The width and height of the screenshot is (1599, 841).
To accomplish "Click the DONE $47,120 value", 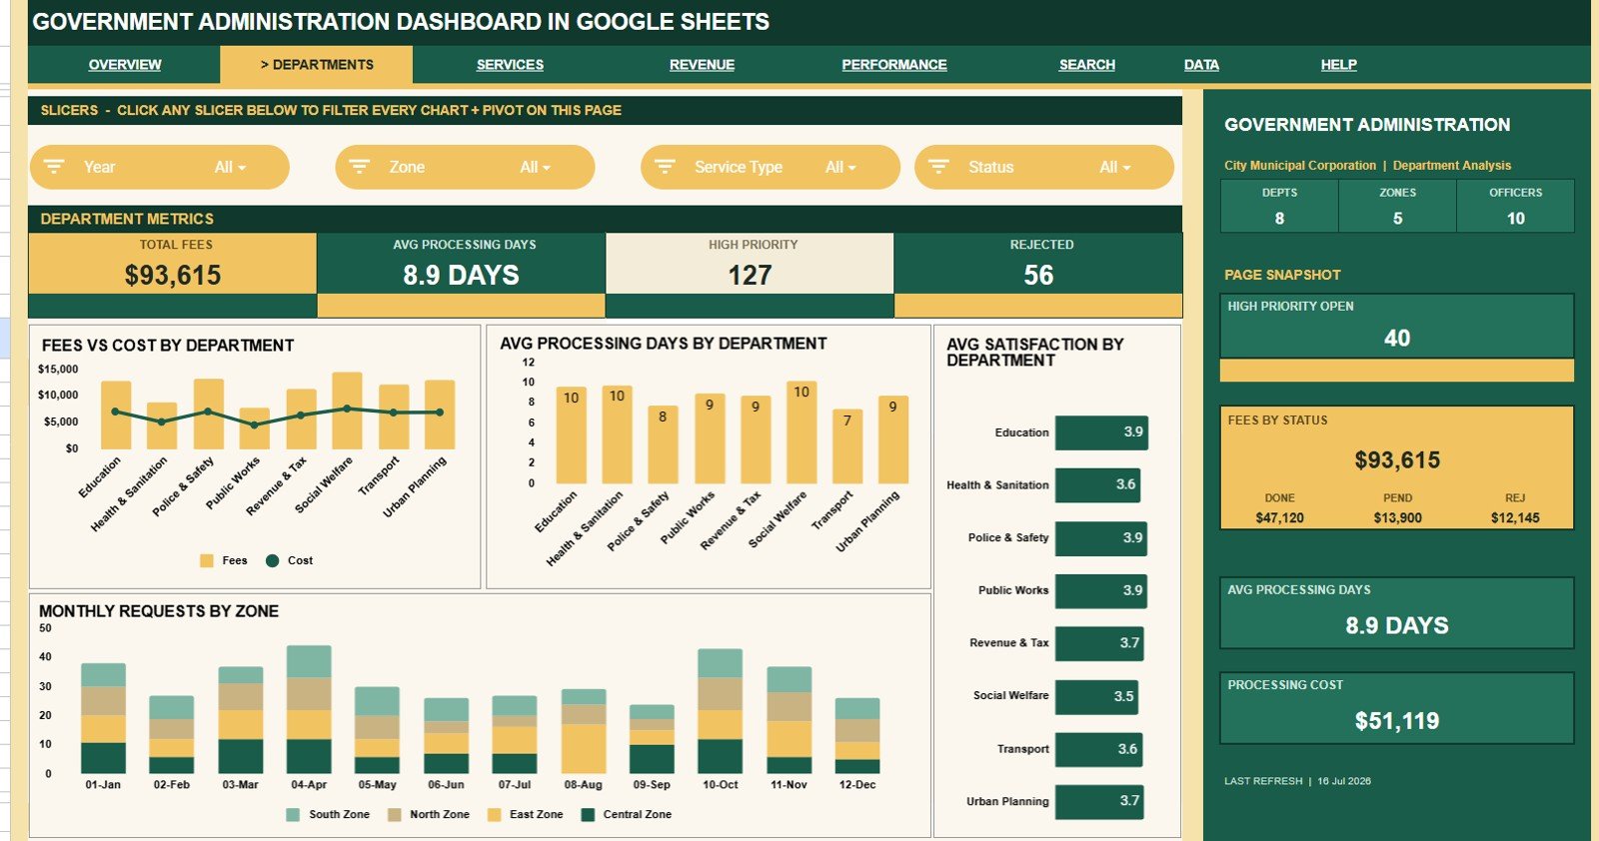I will 1279,517.
